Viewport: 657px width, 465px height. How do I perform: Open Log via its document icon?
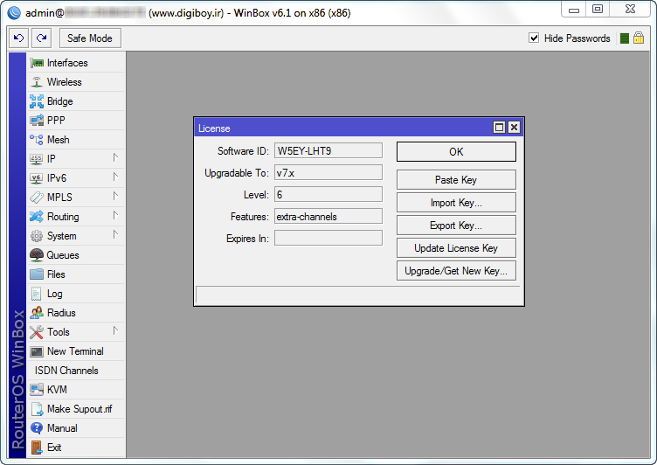coord(37,294)
